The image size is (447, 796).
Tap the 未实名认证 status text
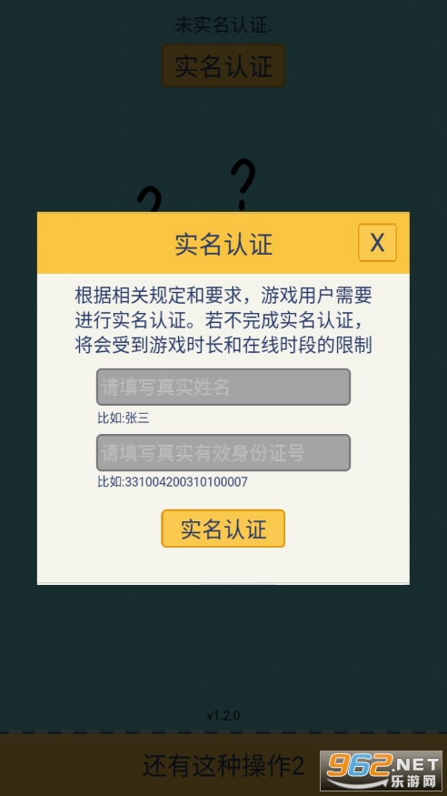tap(223, 25)
